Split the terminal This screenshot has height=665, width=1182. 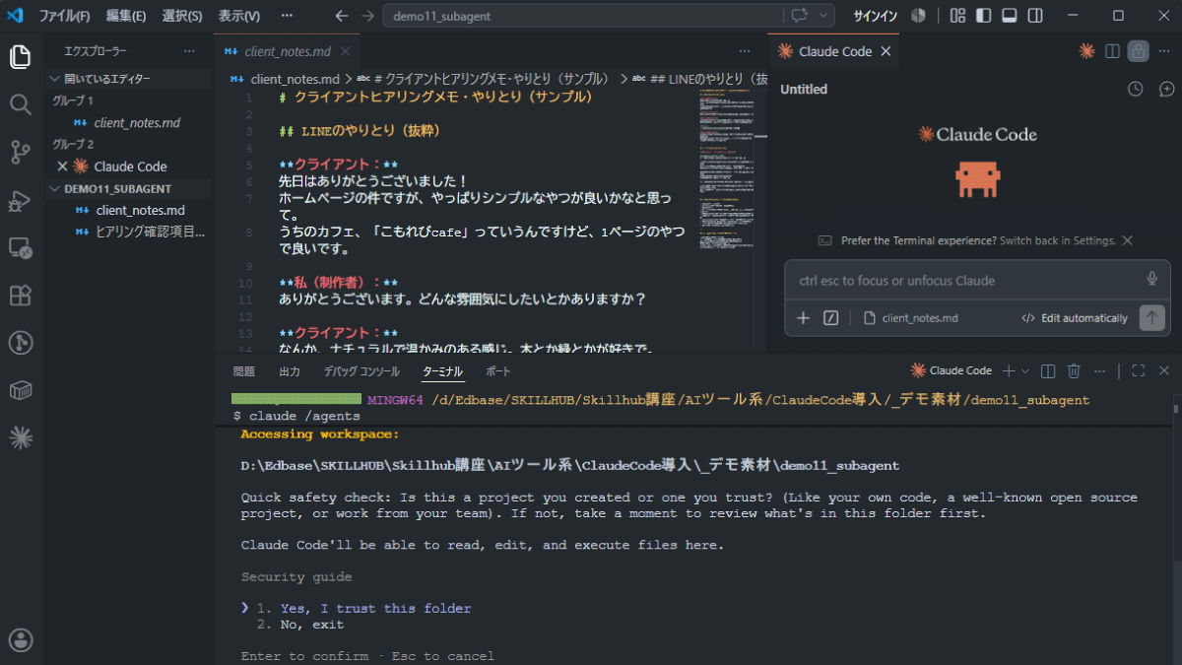pos(1048,370)
